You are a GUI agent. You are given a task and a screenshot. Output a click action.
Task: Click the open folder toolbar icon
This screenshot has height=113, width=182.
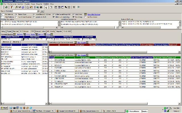(x=28, y=7)
